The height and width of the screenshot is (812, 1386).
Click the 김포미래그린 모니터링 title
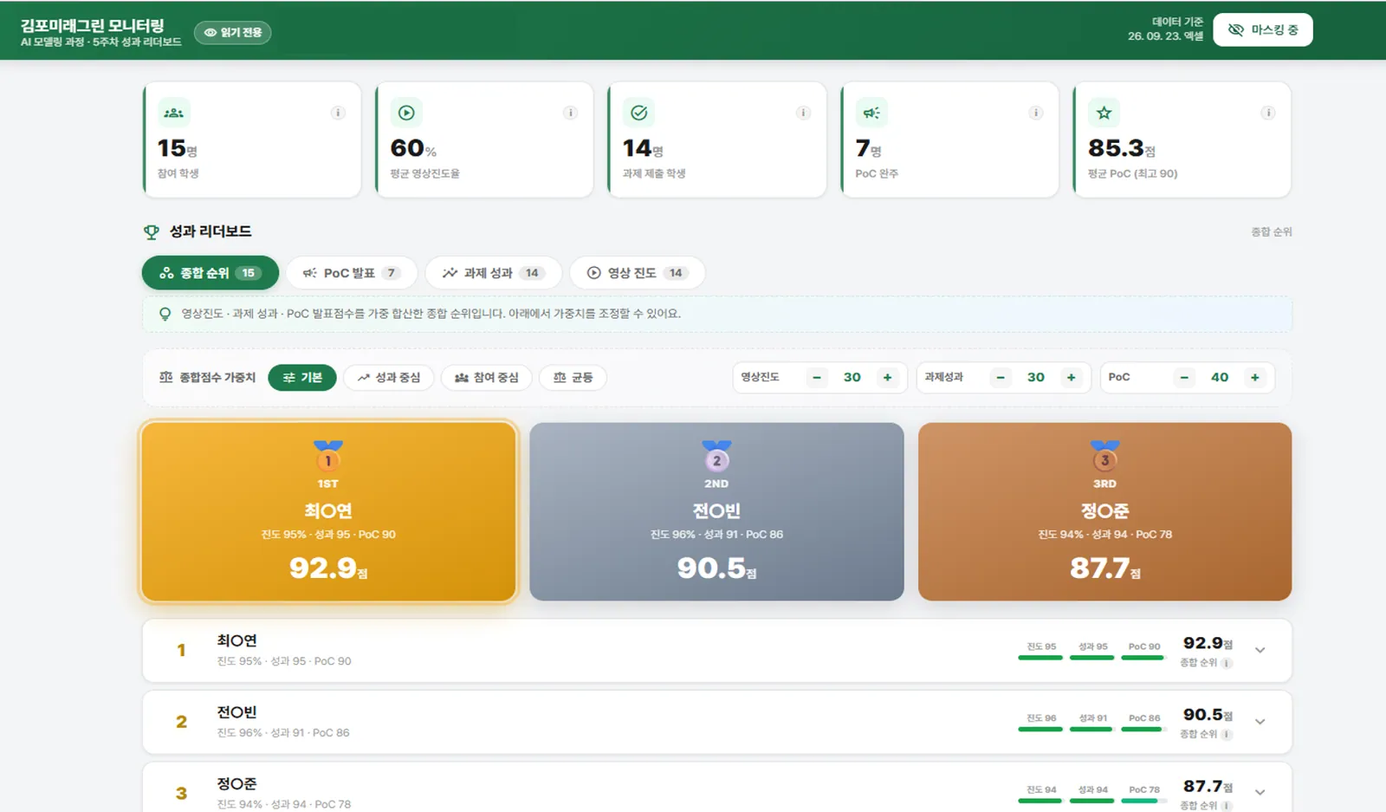93,25
